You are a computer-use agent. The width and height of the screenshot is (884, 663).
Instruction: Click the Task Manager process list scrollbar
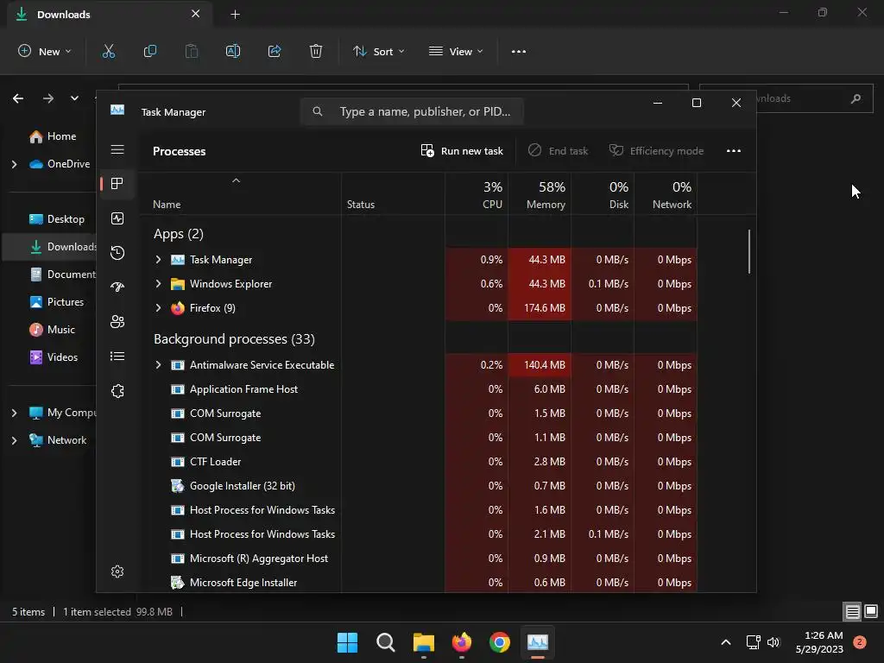pyautogui.click(x=749, y=251)
